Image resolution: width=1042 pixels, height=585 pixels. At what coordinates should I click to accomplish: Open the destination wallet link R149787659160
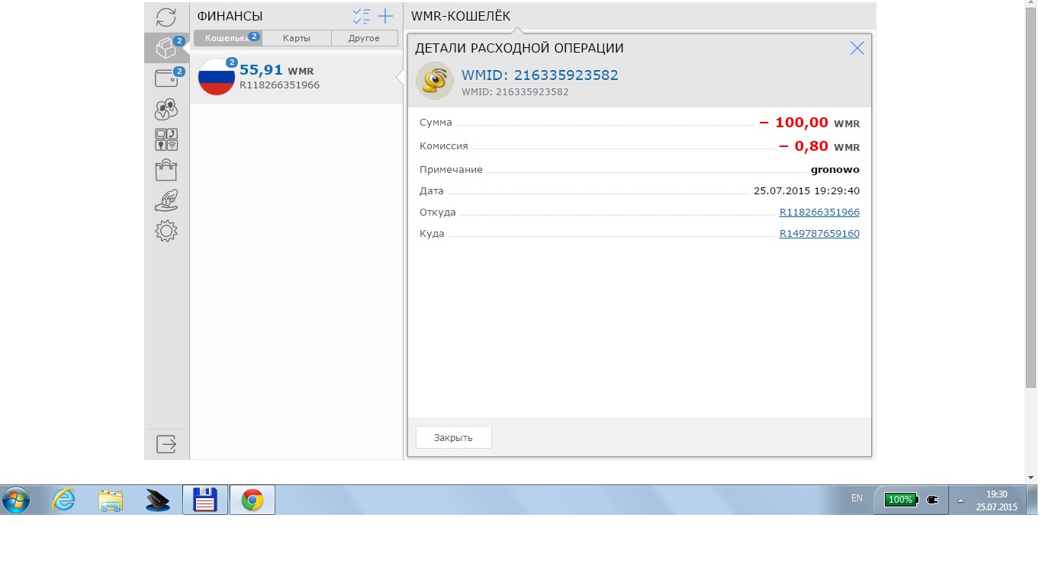click(x=819, y=234)
